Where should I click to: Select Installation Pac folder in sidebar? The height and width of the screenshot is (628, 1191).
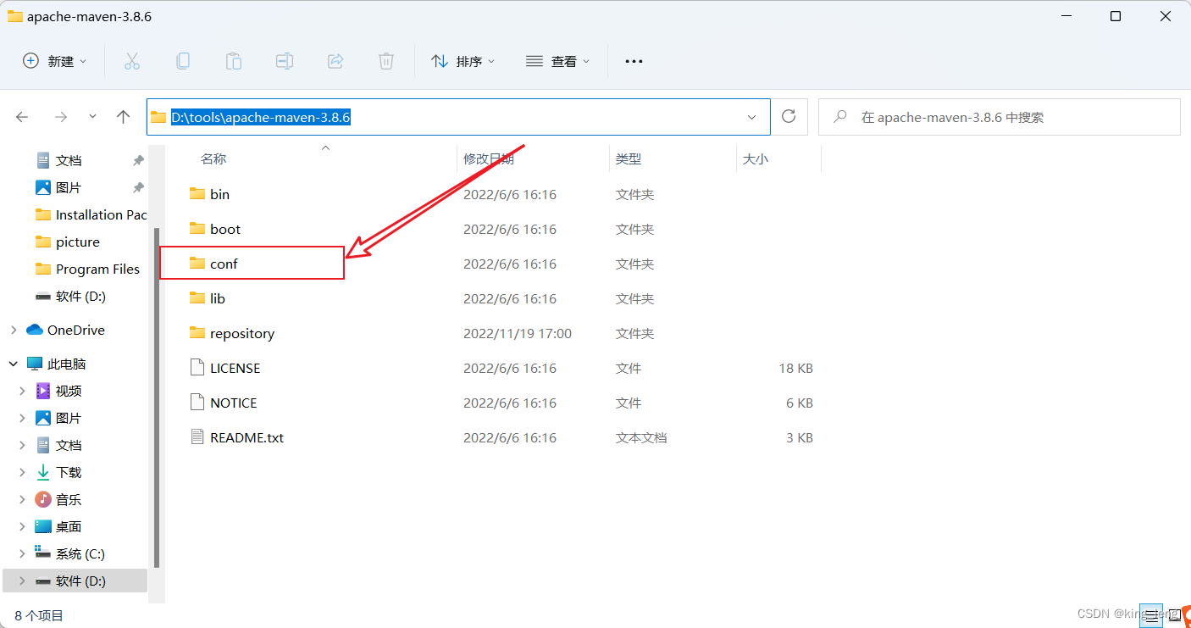tap(91, 214)
